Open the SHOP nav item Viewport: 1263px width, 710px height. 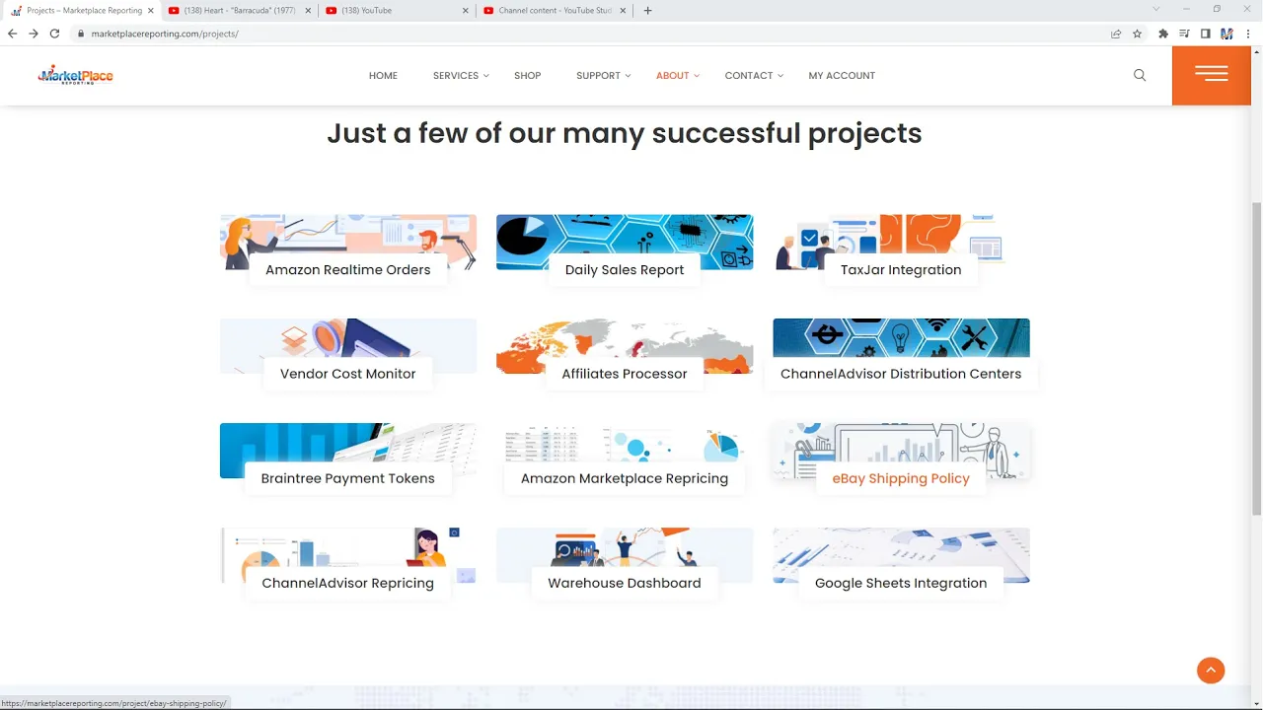527,76
